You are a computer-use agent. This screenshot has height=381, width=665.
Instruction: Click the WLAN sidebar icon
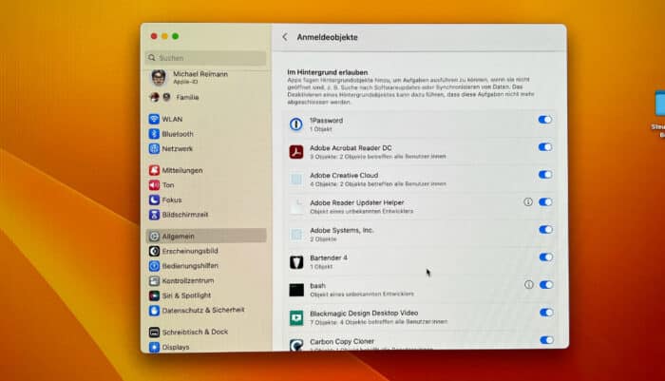pos(154,119)
